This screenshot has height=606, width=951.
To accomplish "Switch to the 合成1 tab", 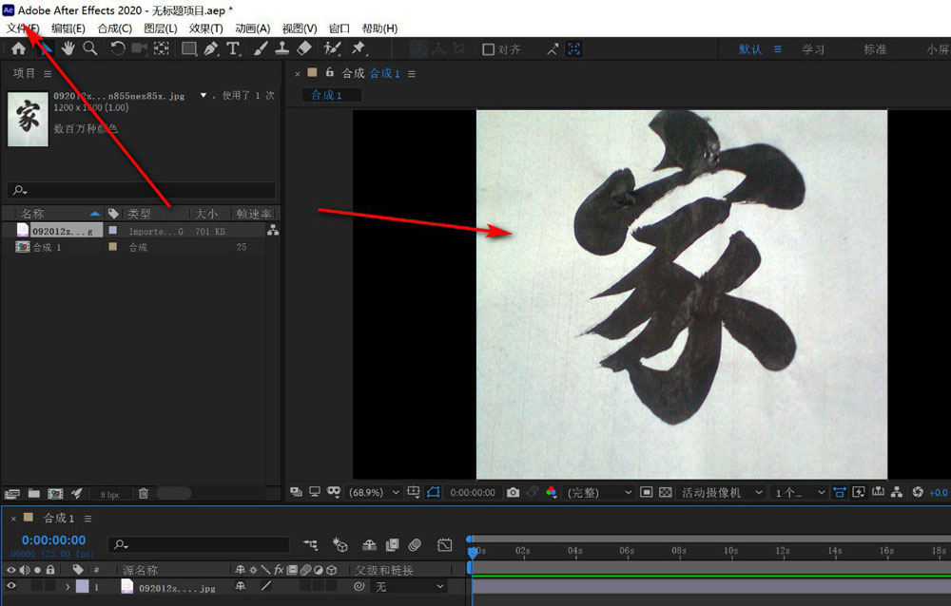I will pyautogui.click(x=330, y=95).
